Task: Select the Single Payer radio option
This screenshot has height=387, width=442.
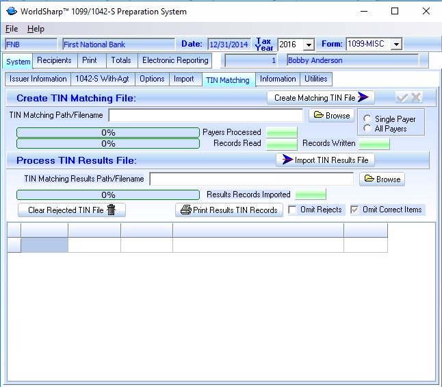Action: click(x=368, y=119)
